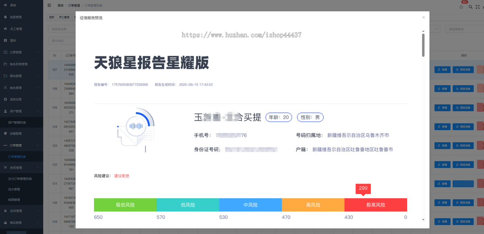Click the dialog vertical scrollbar thumb
This screenshot has width=484, height=234.
click(423, 45)
